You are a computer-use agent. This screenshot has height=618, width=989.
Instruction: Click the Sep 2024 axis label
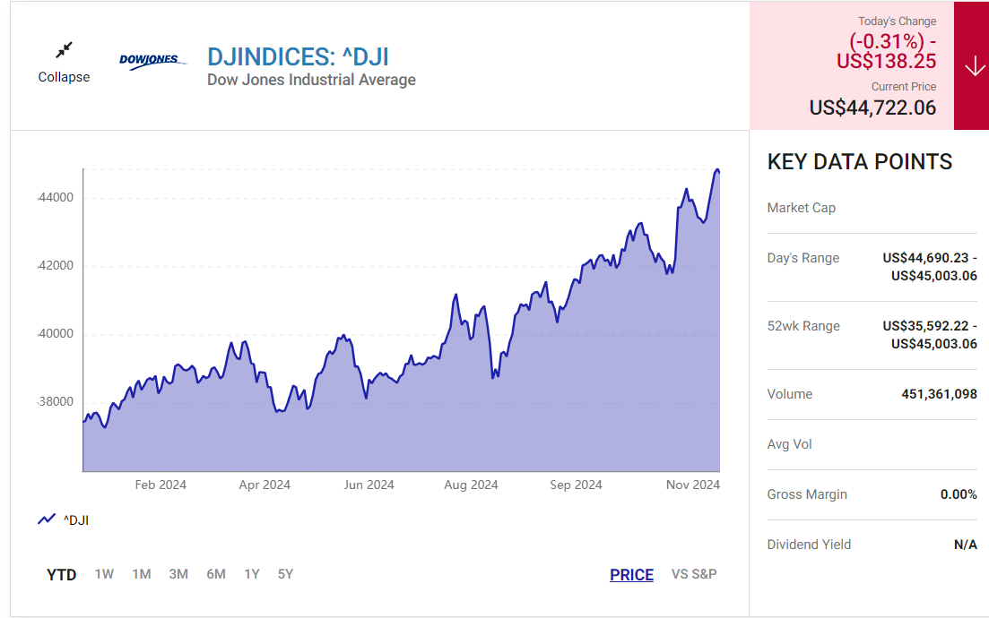pos(576,485)
